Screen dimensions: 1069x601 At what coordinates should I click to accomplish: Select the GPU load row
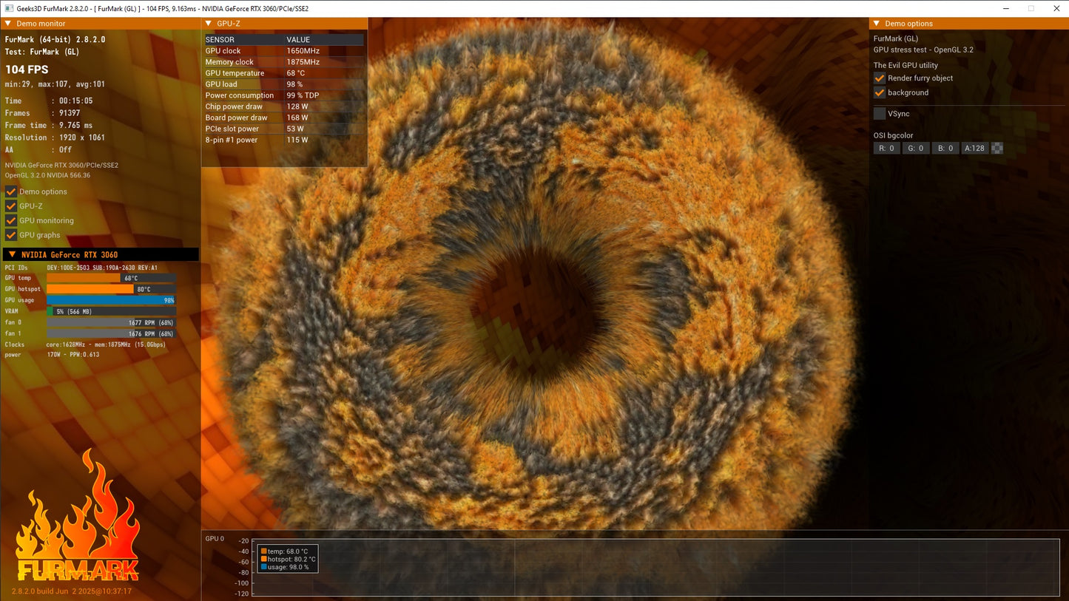(284, 84)
